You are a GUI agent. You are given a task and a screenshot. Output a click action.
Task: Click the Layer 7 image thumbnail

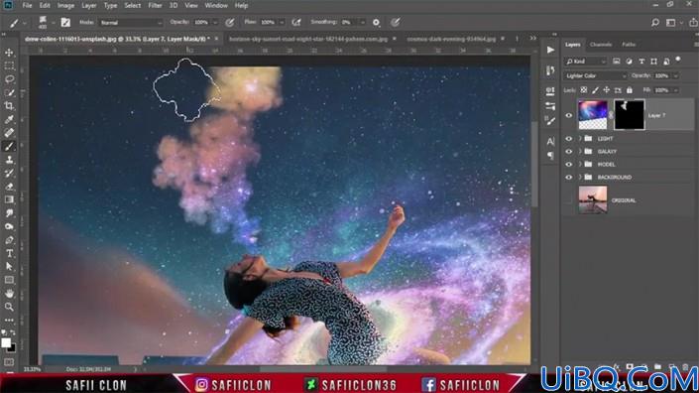pos(593,115)
